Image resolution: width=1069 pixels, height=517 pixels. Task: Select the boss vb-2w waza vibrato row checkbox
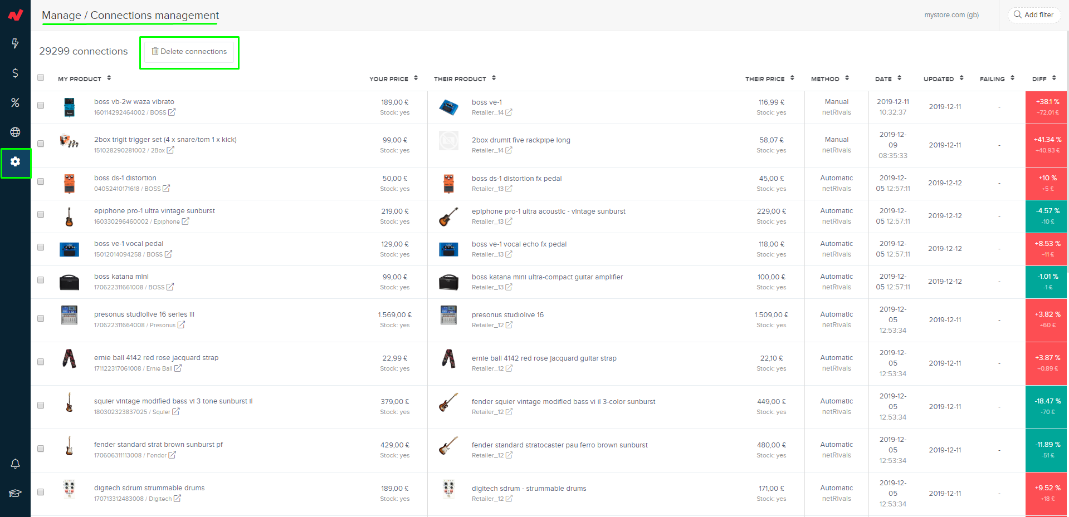click(41, 105)
